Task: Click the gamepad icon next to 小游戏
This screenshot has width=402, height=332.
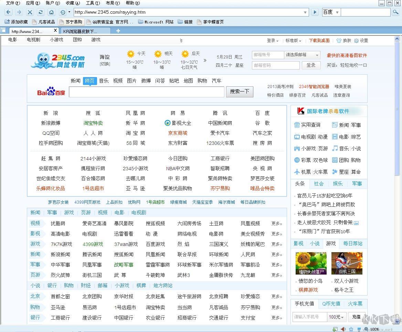Action: coord(297,149)
